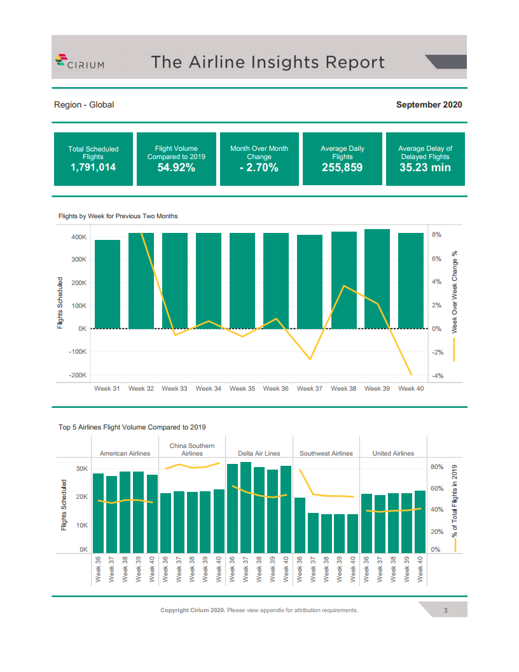
Task: Click the yellow Week Over Week Change legend line
Action: point(454,349)
